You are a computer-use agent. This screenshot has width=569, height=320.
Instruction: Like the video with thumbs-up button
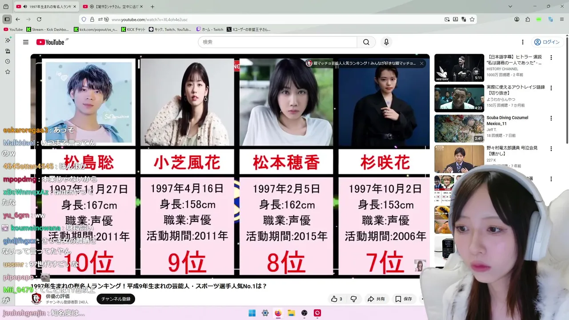point(337,299)
